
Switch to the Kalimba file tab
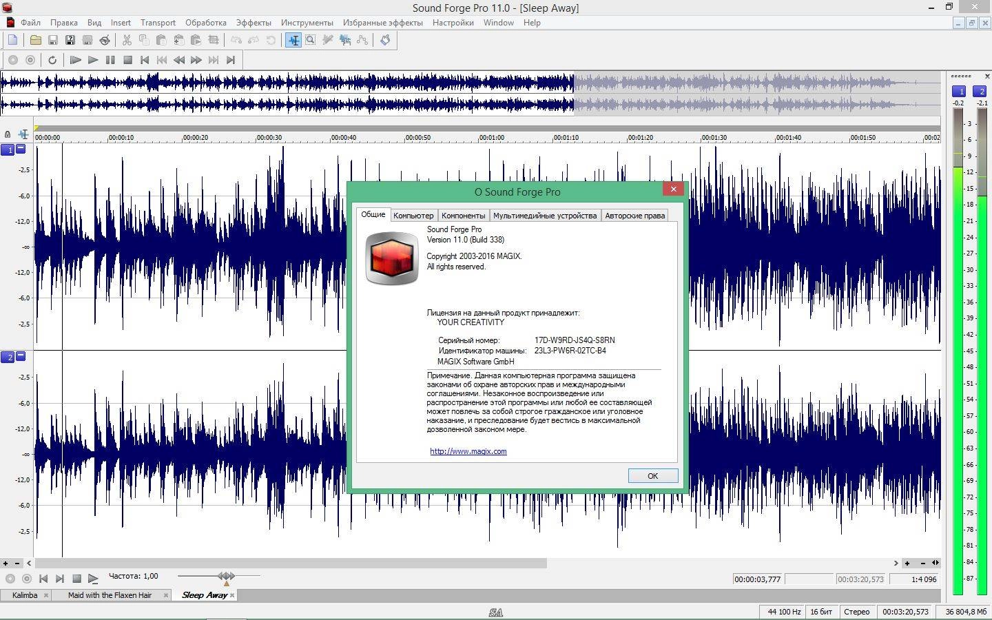25,595
